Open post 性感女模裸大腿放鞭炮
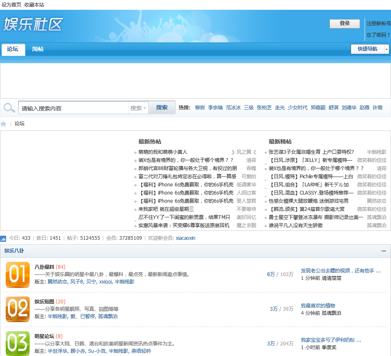391x356 pixels. click(x=308, y=201)
